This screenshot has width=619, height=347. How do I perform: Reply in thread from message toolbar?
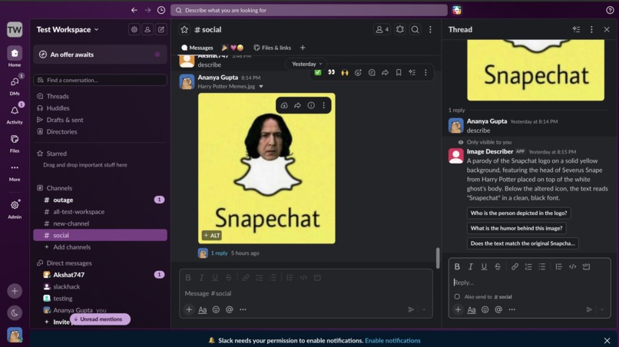pyautogui.click(x=372, y=72)
